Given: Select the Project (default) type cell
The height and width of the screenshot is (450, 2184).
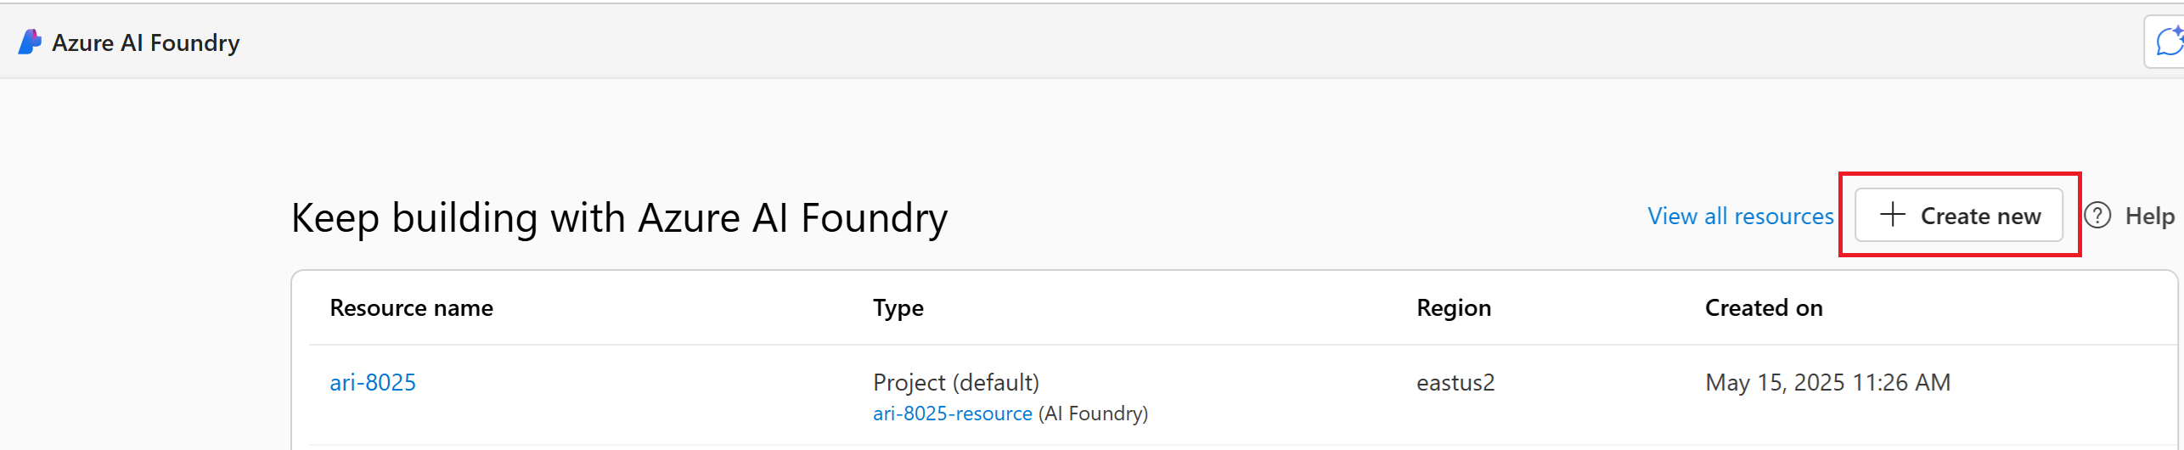Looking at the screenshot, I should pos(955,382).
